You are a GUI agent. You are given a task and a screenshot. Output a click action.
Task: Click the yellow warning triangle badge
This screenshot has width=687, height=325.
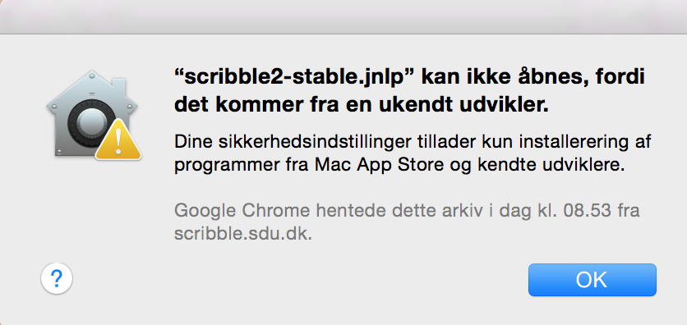pos(118,139)
